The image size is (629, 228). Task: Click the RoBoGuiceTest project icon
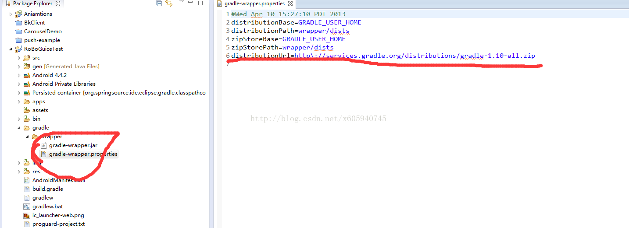tap(18, 49)
